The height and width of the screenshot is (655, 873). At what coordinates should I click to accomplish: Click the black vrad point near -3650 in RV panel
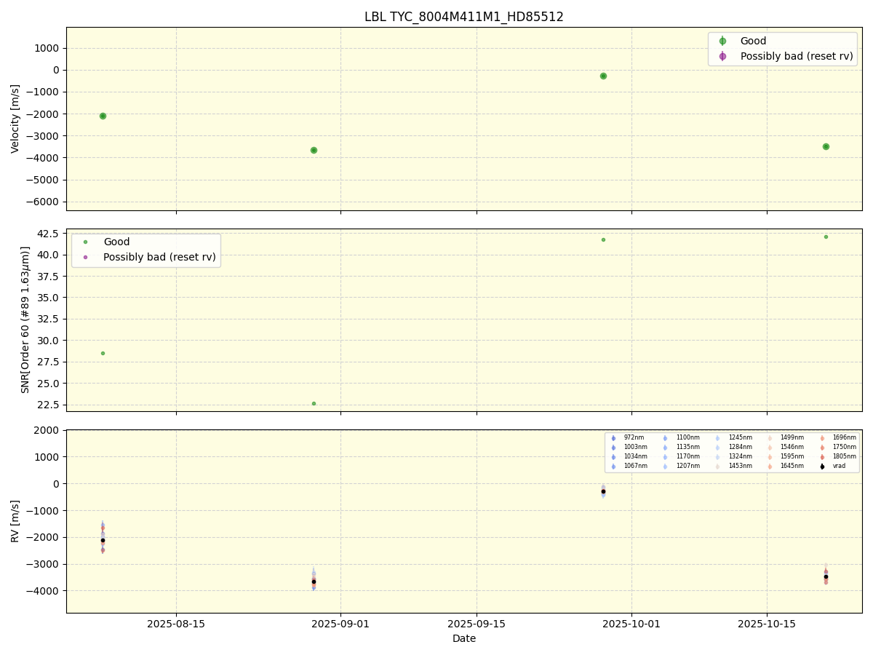pos(314,581)
